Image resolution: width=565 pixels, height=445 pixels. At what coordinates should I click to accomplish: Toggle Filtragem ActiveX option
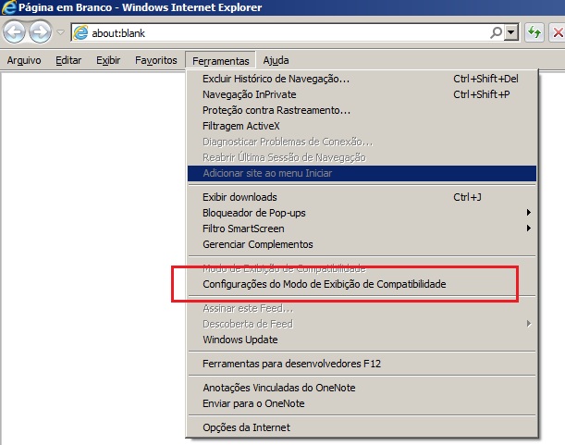(x=362, y=126)
